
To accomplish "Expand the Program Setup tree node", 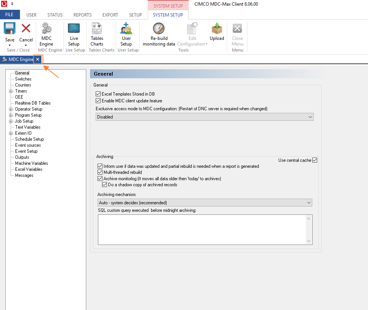I will [x=11, y=115].
